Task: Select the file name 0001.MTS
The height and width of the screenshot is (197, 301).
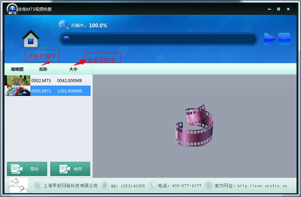Action: 41,91
